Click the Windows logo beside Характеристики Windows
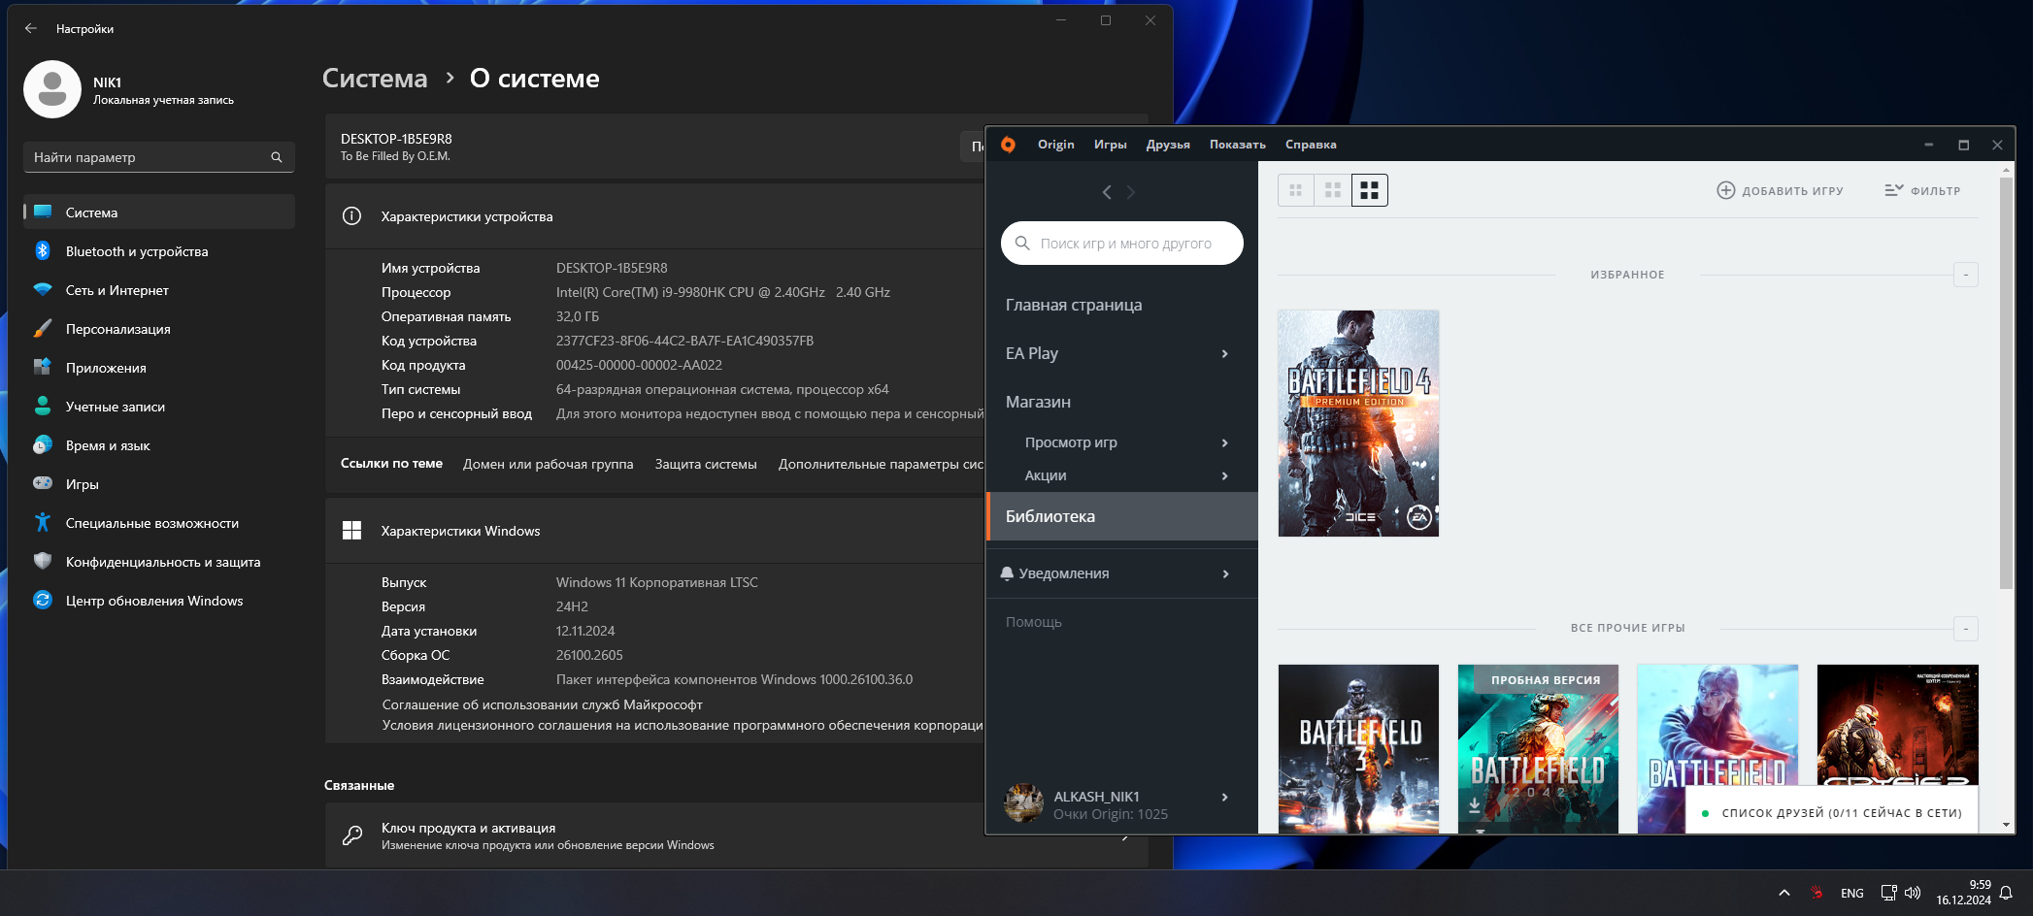Screen dimensions: 2033x916 pos(351,531)
